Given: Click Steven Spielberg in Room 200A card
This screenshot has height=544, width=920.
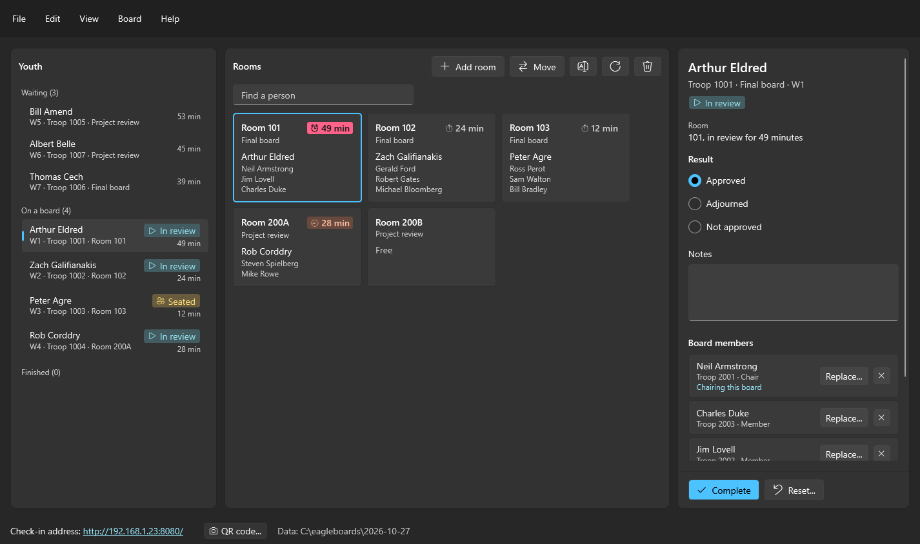Looking at the screenshot, I should point(270,264).
